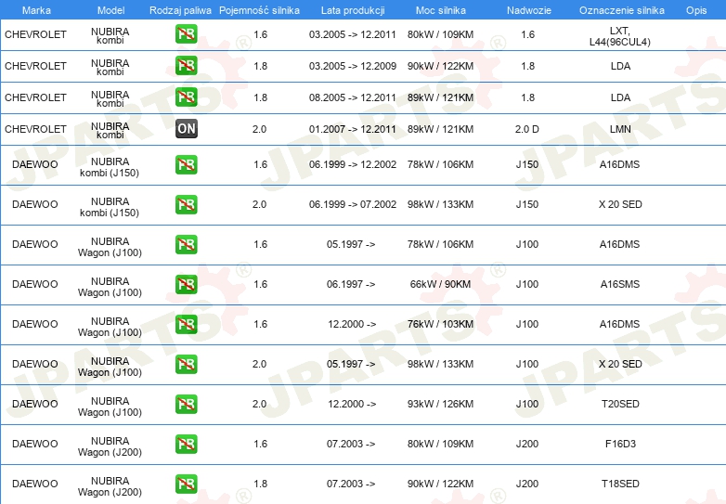Screen dimensions: 726x504
Task: Click NUBIRA Wagon (J200) in T18SED row
Action: [x=110, y=486]
